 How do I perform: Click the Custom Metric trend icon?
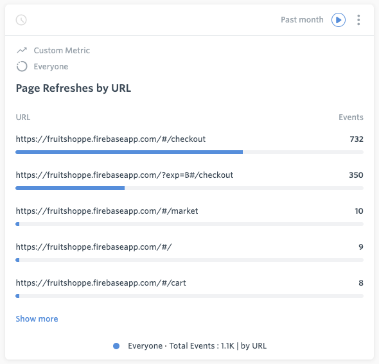(x=22, y=50)
